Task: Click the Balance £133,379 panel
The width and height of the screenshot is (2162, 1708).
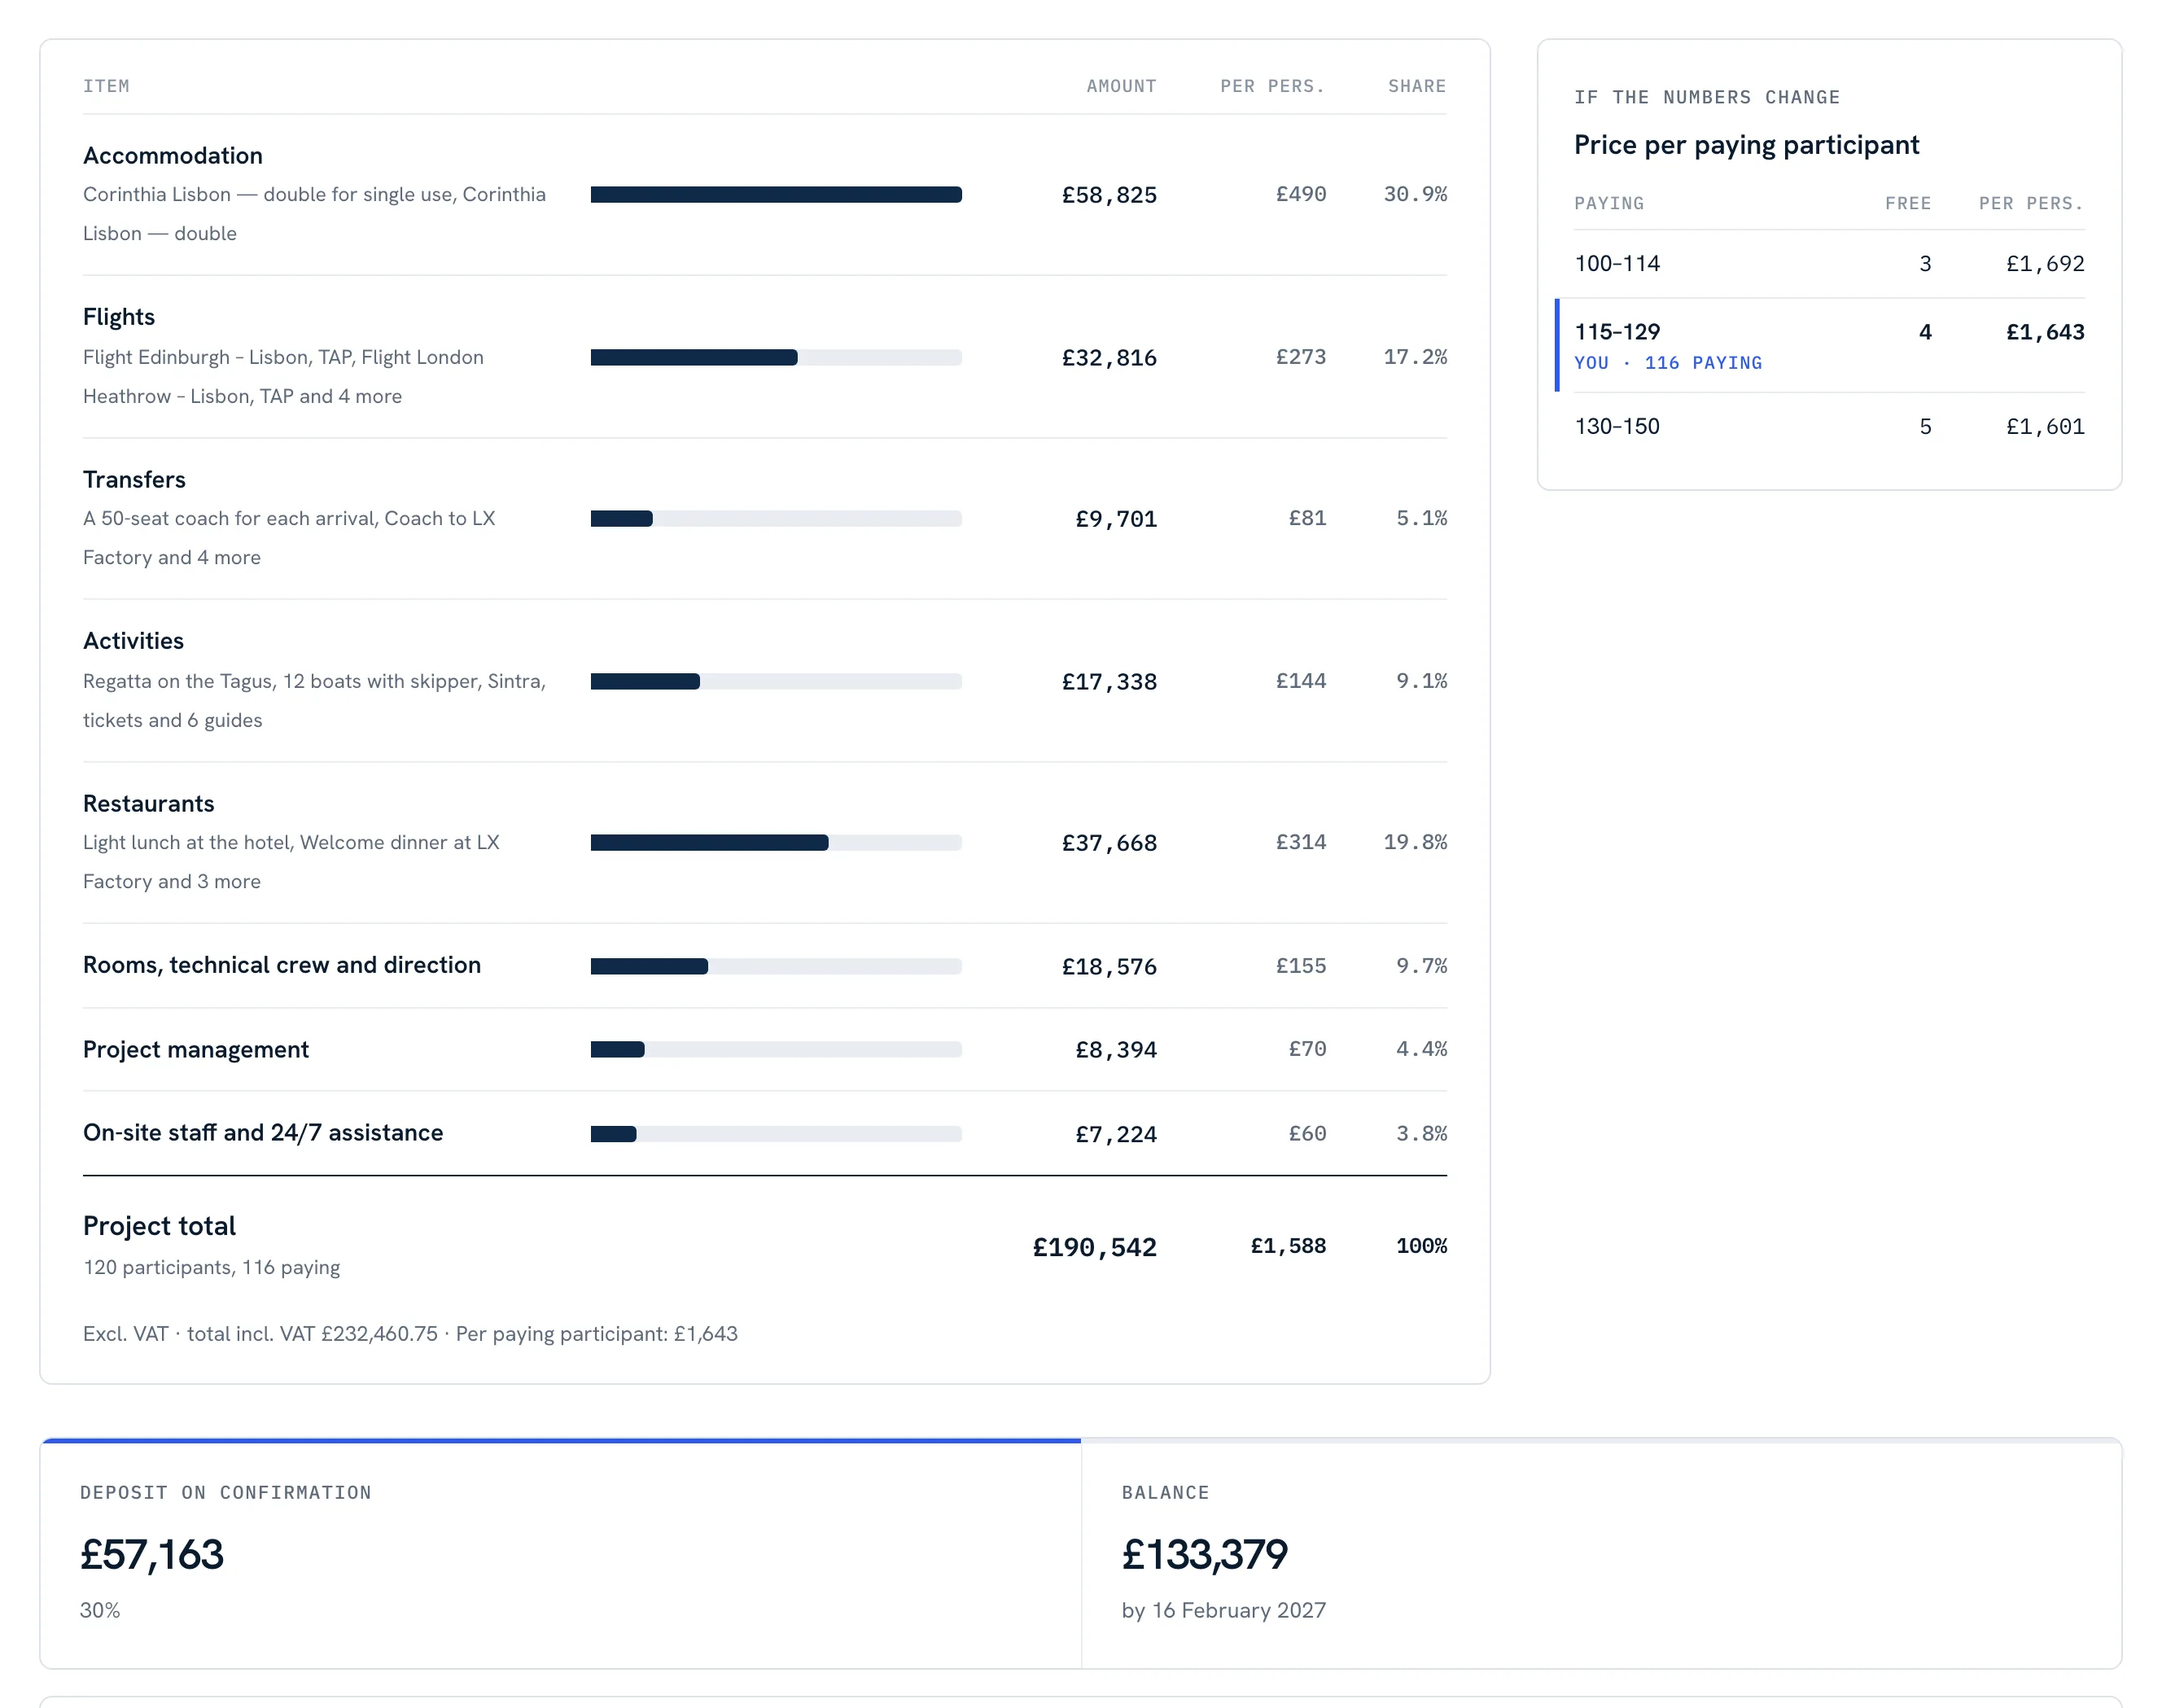Action: [1600, 1553]
